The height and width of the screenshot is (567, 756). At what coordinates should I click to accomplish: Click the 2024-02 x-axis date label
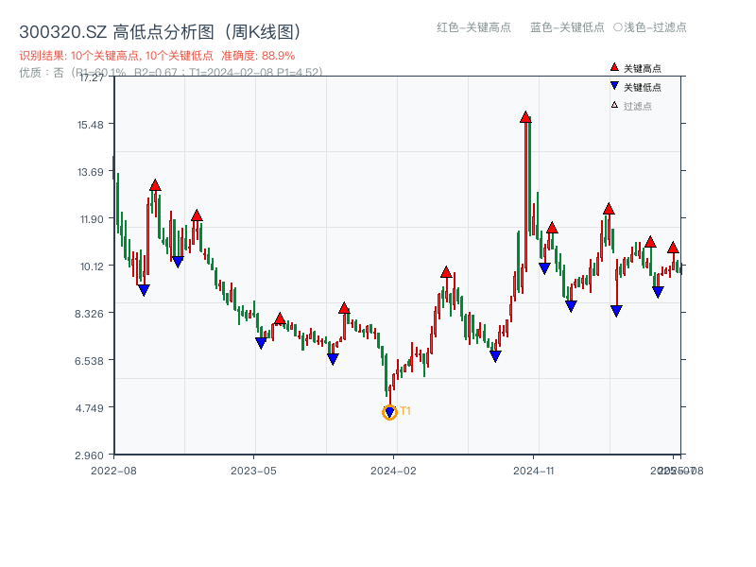pos(393,471)
